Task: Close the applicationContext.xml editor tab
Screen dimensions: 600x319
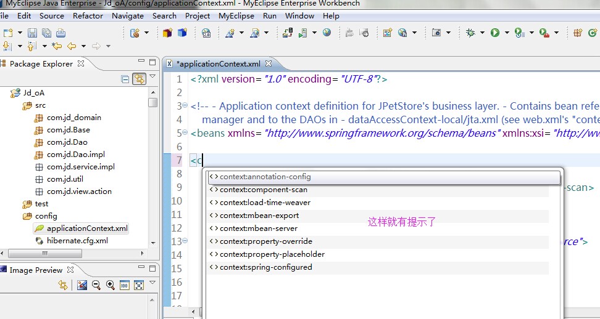Action: pos(269,63)
